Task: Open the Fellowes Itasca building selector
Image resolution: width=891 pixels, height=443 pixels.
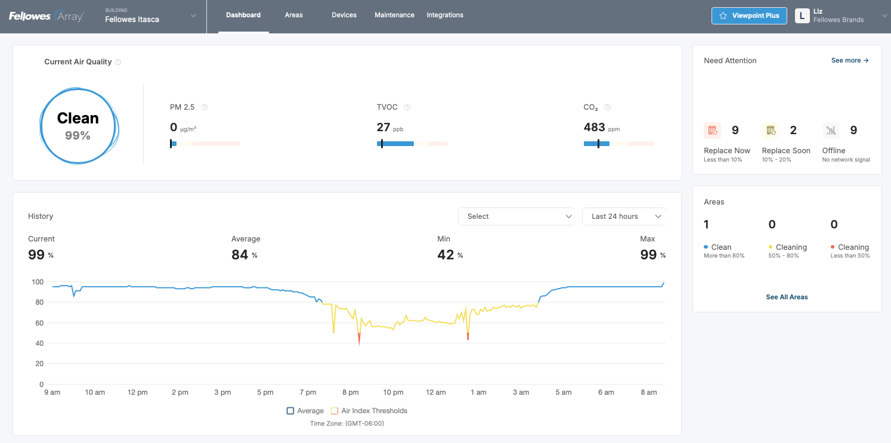Action: coord(149,17)
